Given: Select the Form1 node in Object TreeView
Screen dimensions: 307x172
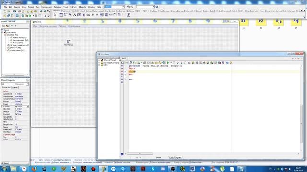Looking at the screenshot, I should (7, 30).
